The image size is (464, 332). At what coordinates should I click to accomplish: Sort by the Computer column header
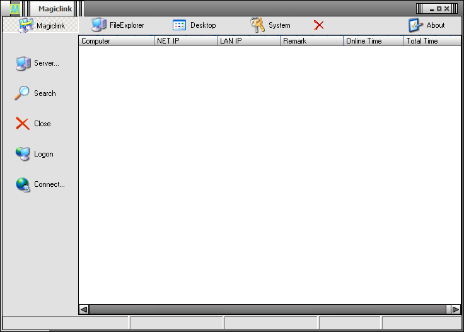point(116,41)
